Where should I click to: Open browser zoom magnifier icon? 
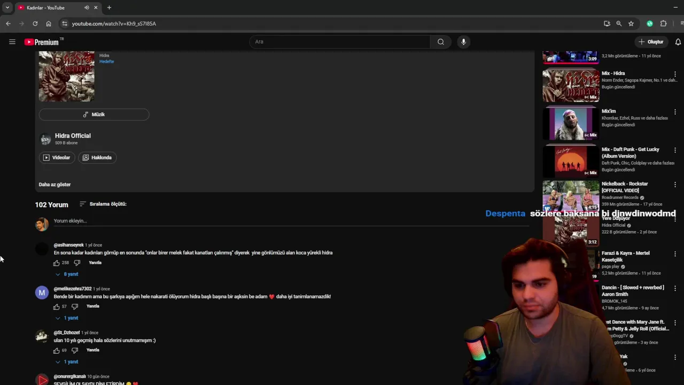619,24
